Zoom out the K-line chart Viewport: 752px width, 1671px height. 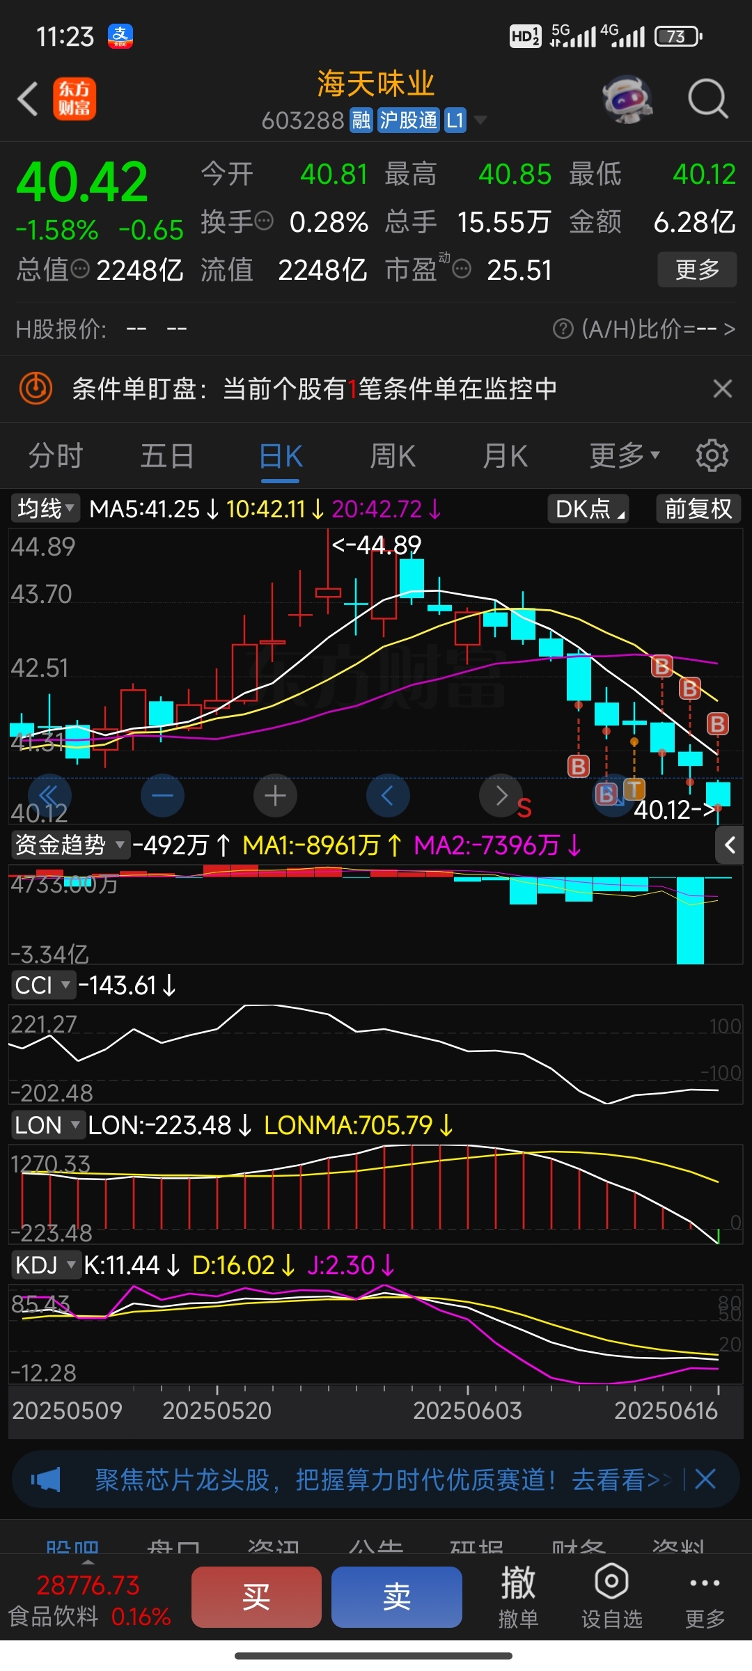(162, 795)
